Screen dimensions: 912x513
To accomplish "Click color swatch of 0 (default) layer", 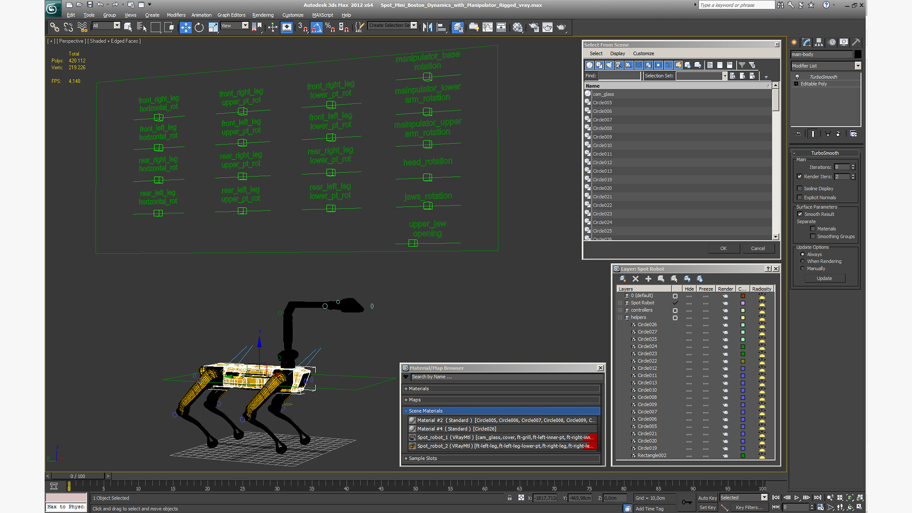I will [x=743, y=296].
